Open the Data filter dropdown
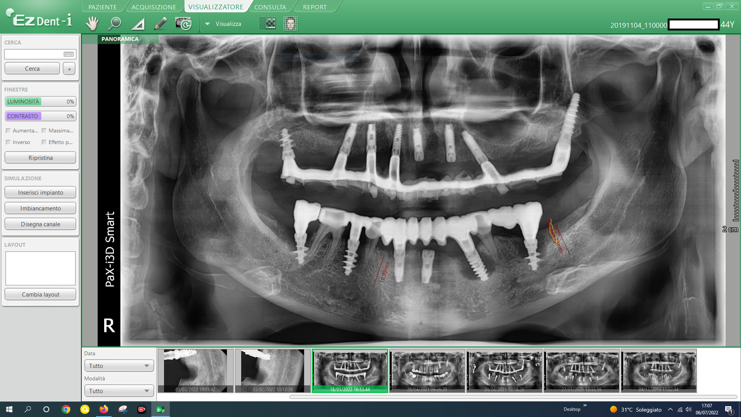 [x=119, y=366]
